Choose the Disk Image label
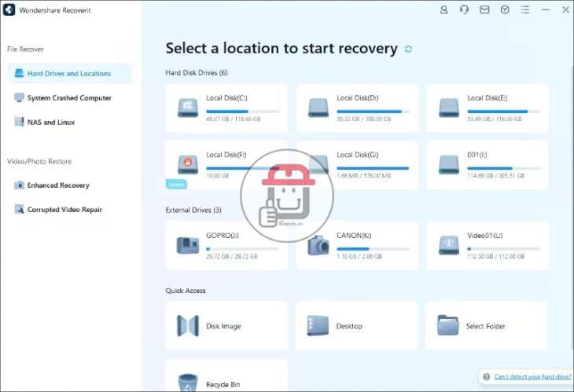 coord(223,326)
